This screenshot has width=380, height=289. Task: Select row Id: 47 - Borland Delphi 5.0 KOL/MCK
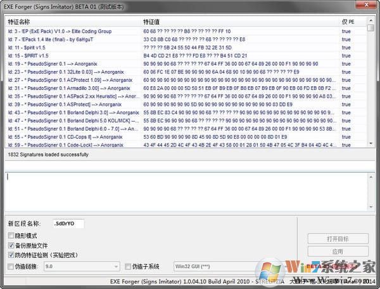pyautogui.click(x=186, y=121)
